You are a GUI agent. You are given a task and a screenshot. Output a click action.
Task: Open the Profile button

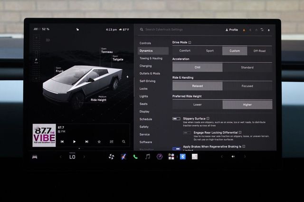(232, 30)
